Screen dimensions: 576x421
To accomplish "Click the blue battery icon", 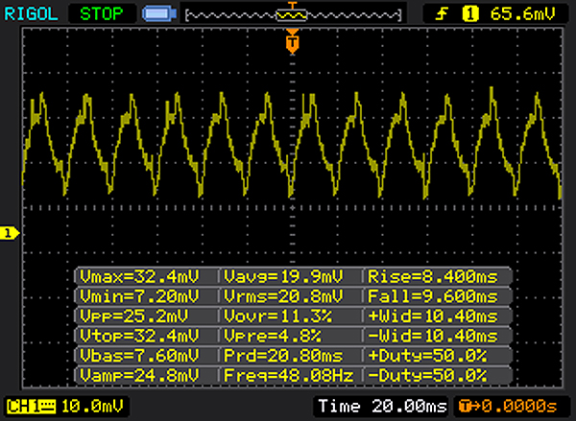I will [159, 14].
